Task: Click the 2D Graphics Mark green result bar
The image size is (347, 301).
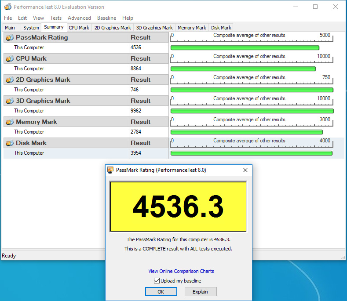Action: pyautogui.click(x=252, y=90)
